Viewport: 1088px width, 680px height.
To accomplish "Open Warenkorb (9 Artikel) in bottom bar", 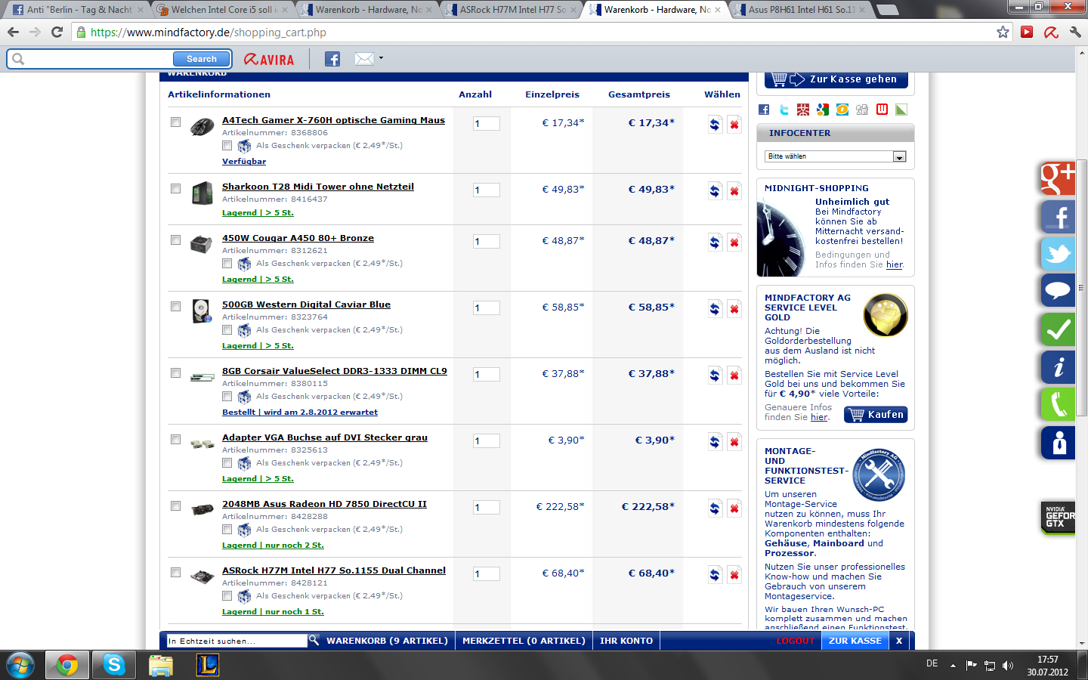I will pyautogui.click(x=387, y=641).
